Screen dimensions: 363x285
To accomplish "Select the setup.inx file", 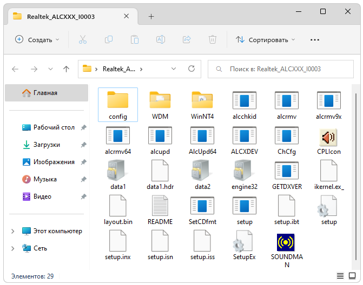I will pos(118,245).
